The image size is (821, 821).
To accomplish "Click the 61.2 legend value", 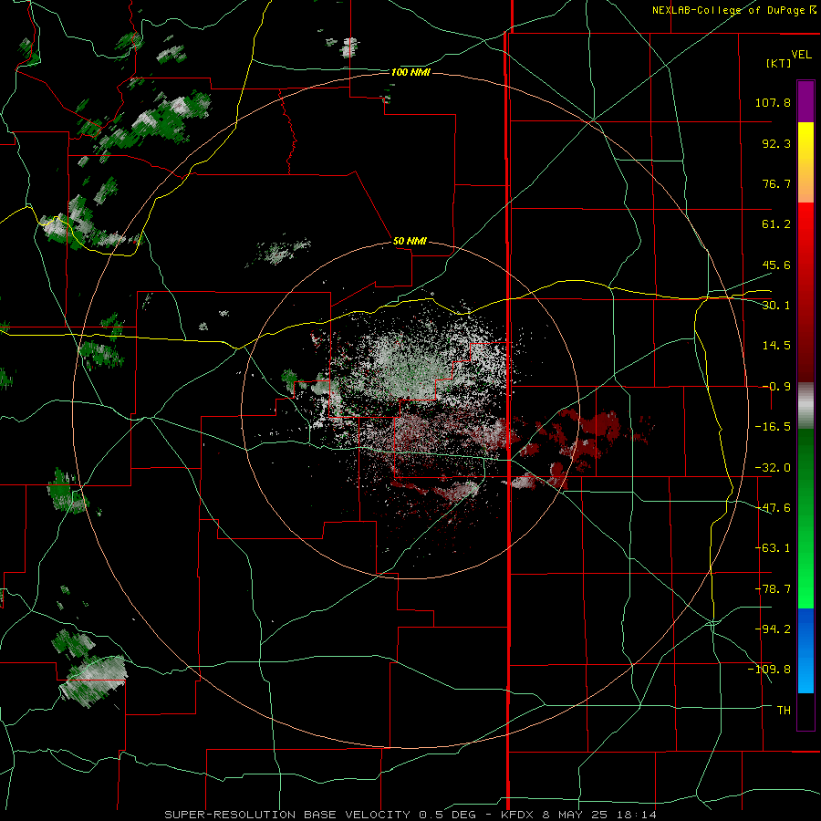I will (776, 224).
